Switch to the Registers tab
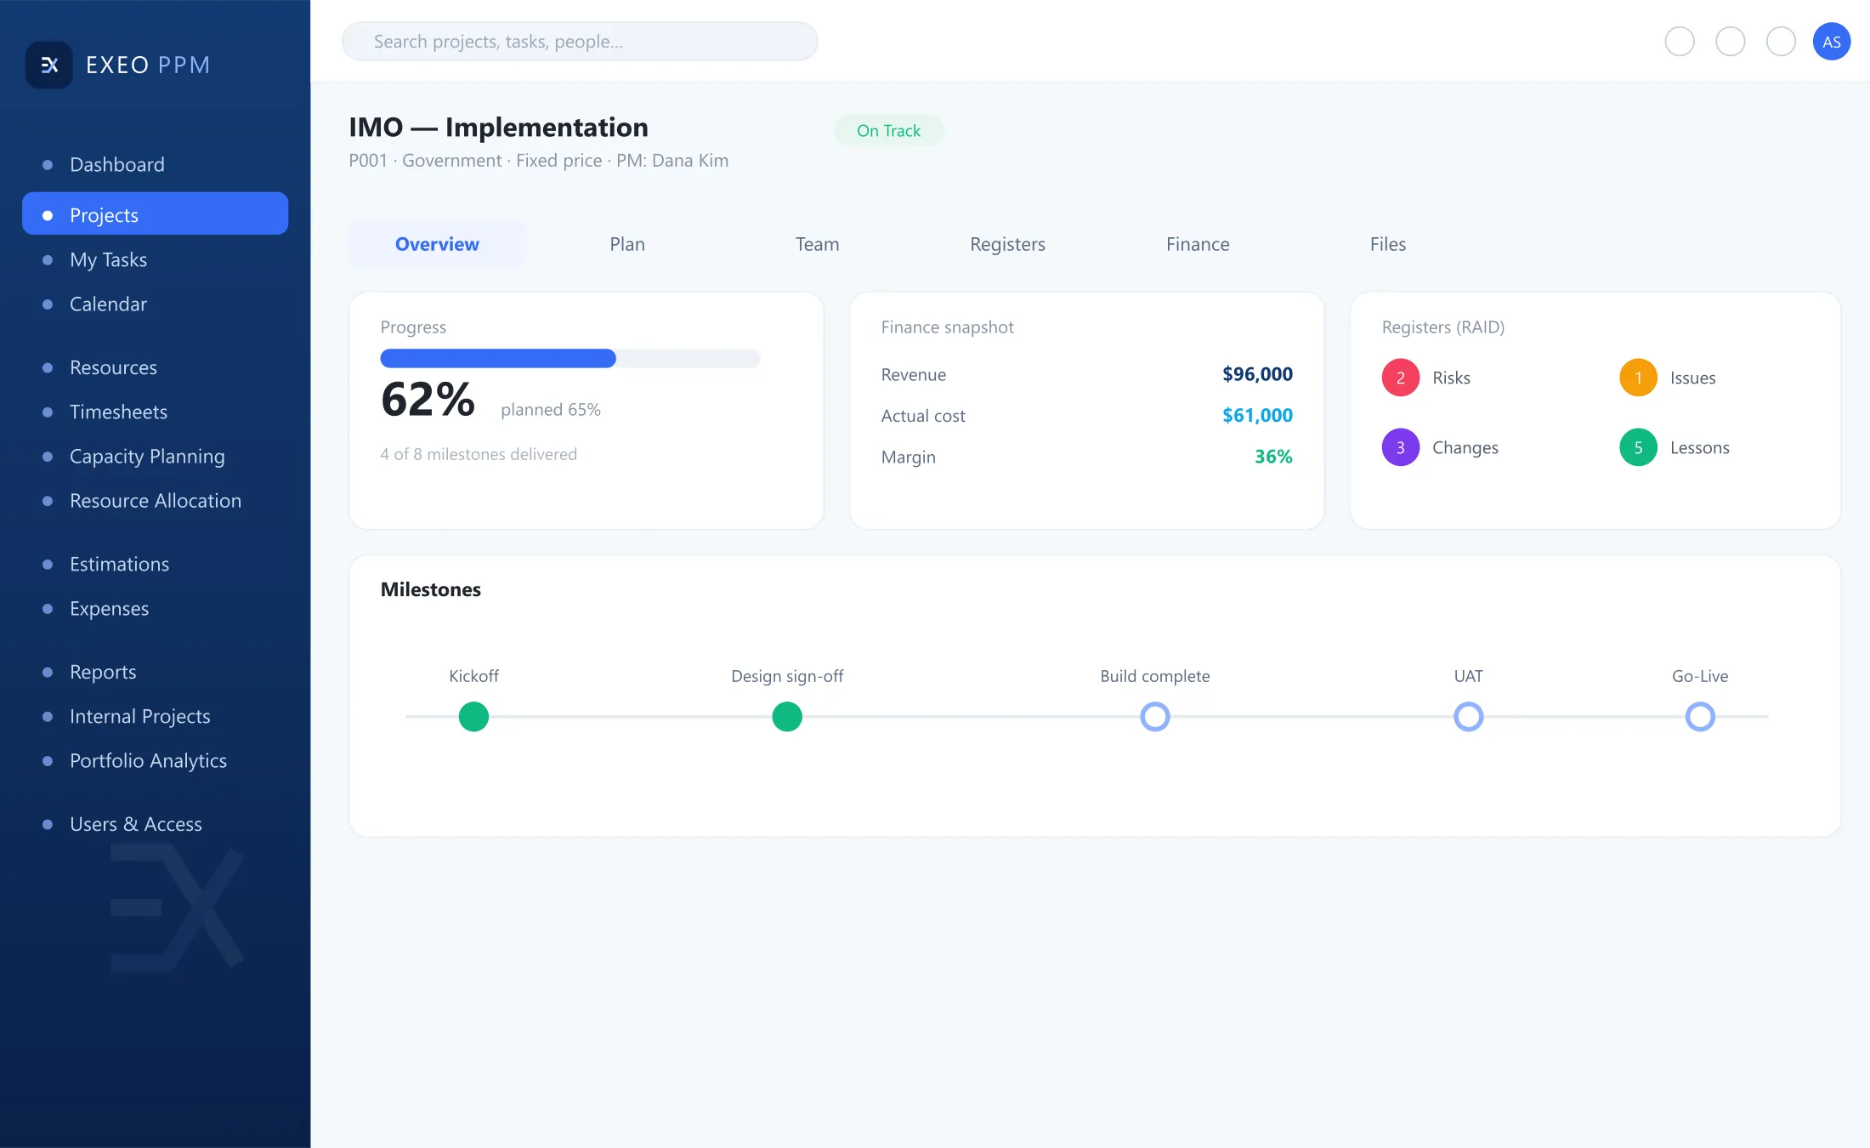Viewport: 1870px width, 1148px height. pos(1007,244)
